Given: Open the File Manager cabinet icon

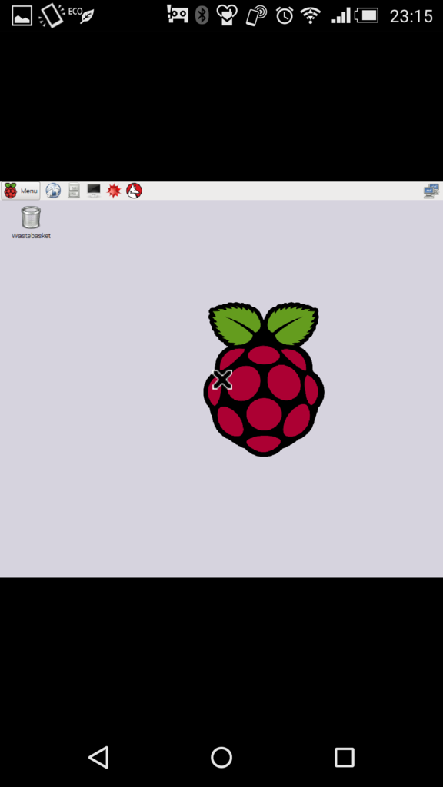Looking at the screenshot, I should pyautogui.click(x=74, y=191).
